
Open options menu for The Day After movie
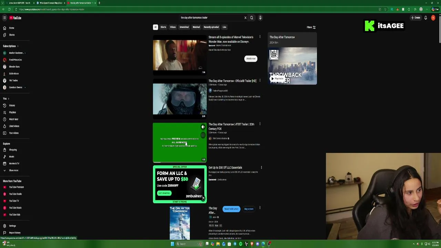point(260,208)
